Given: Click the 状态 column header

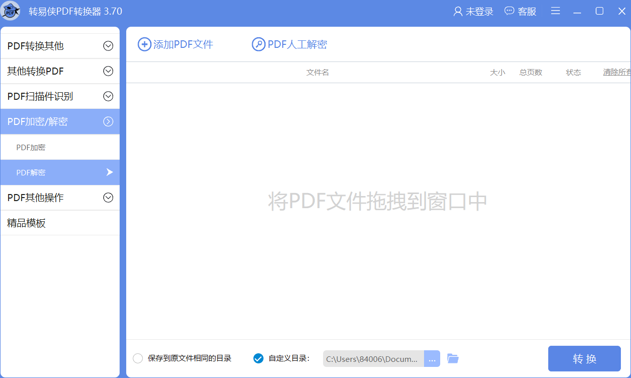Looking at the screenshot, I should tap(573, 73).
